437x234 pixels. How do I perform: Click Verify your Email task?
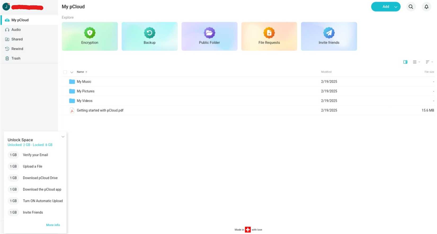click(x=35, y=155)
